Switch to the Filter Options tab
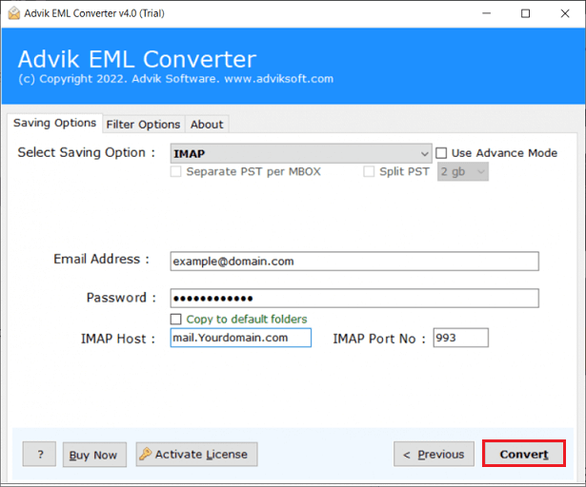The image size is (586, 487). [143, 125]
